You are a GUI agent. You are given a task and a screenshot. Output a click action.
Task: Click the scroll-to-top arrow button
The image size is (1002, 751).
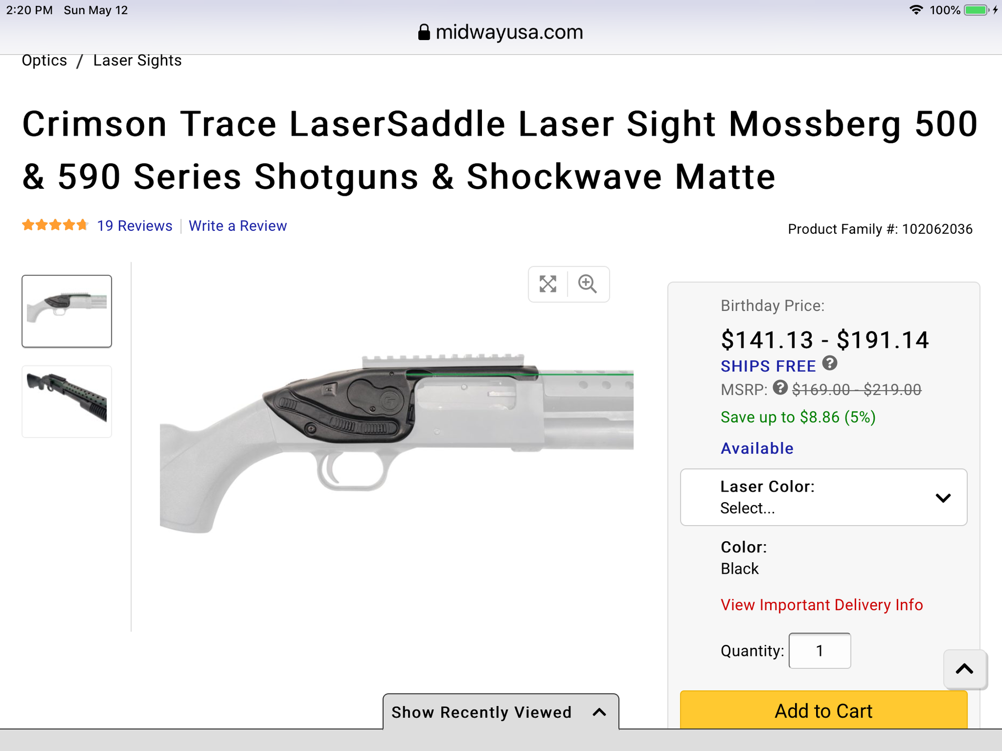coord(964,669)
